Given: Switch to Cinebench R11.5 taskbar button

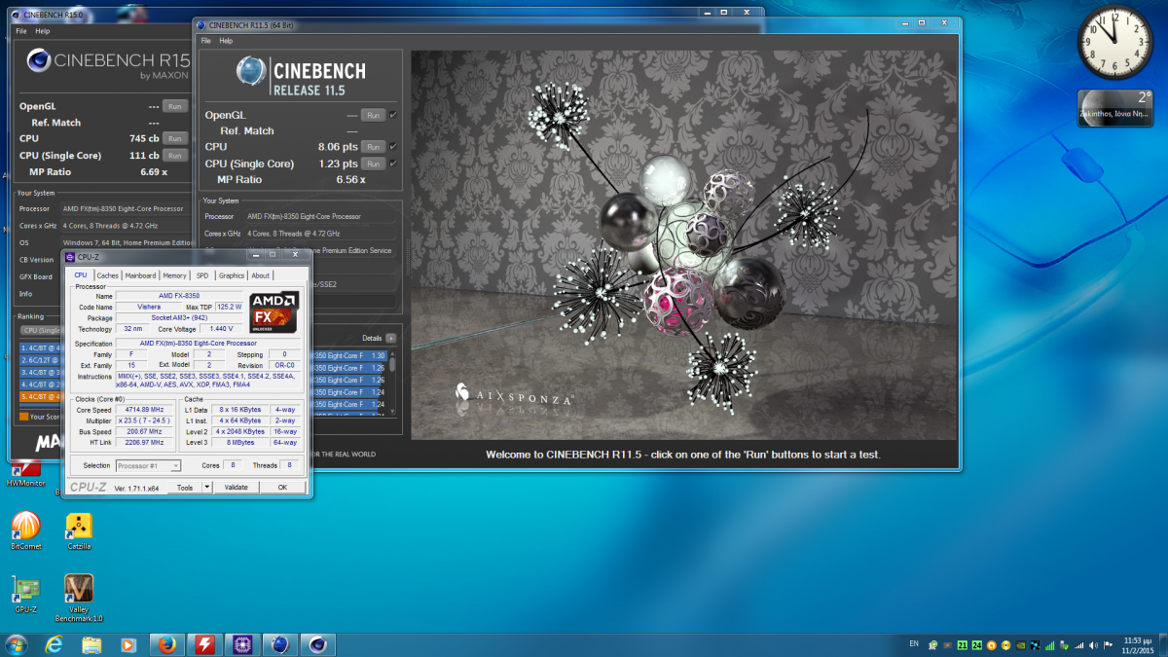Looking at the screenshot, I should (x=279, y=644).
